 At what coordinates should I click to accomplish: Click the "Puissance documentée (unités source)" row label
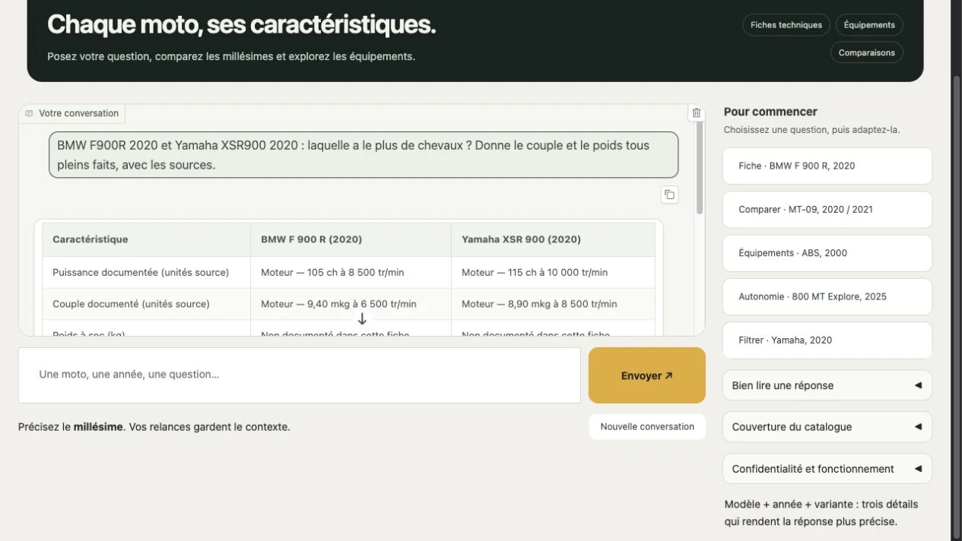coord(141,272)
